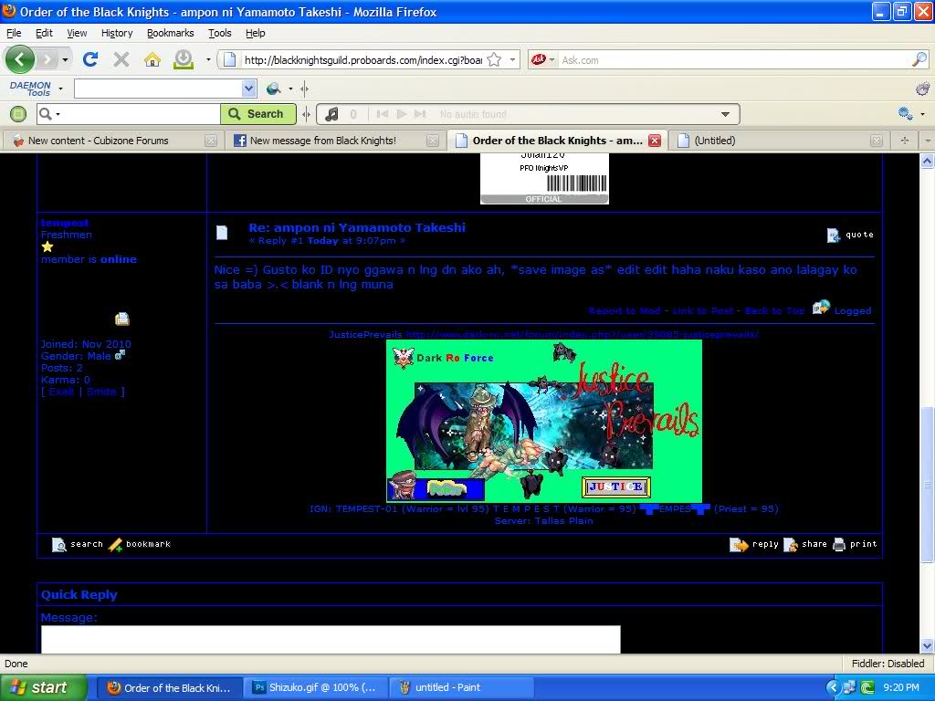
Task: Close the Order of the Black Knights tab
Action: [x=655, y=141]
